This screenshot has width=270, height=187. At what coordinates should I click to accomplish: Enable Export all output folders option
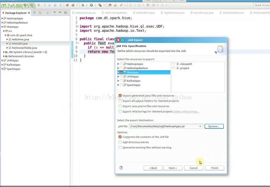(120, 101)
